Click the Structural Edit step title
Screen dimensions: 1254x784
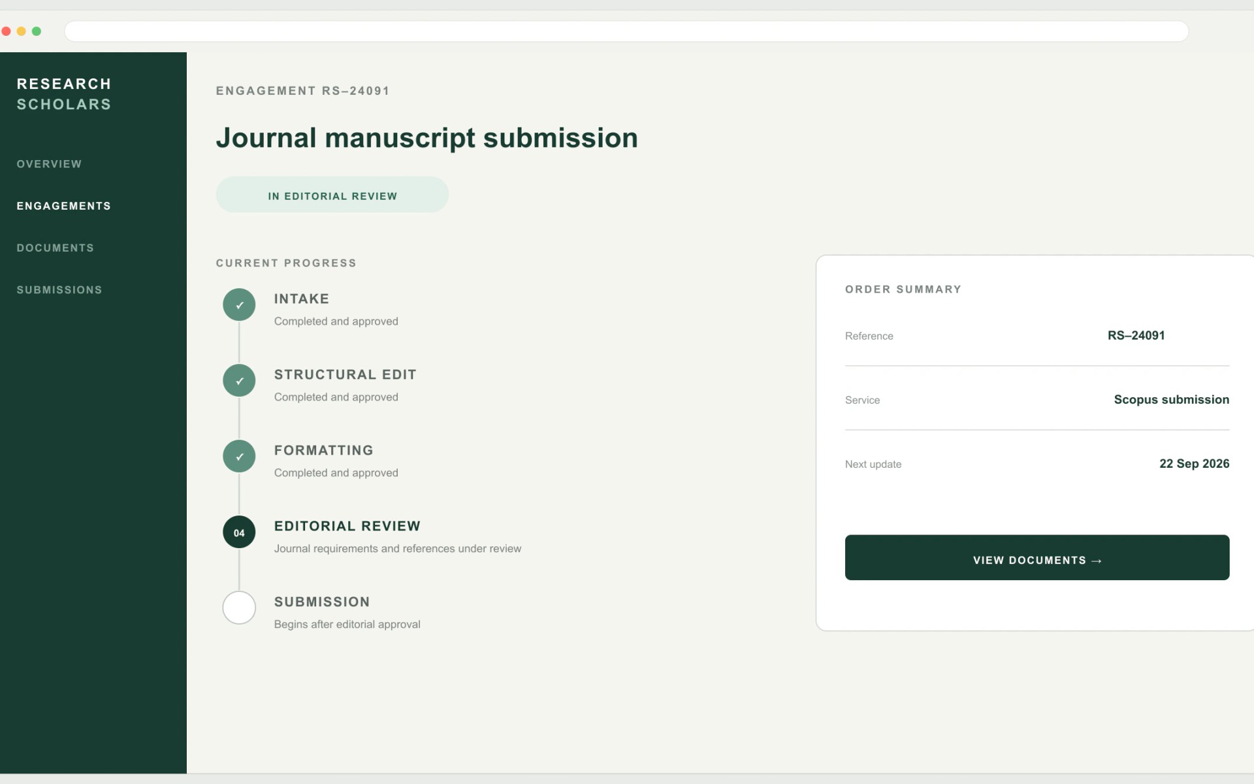[x=346, y=374]
